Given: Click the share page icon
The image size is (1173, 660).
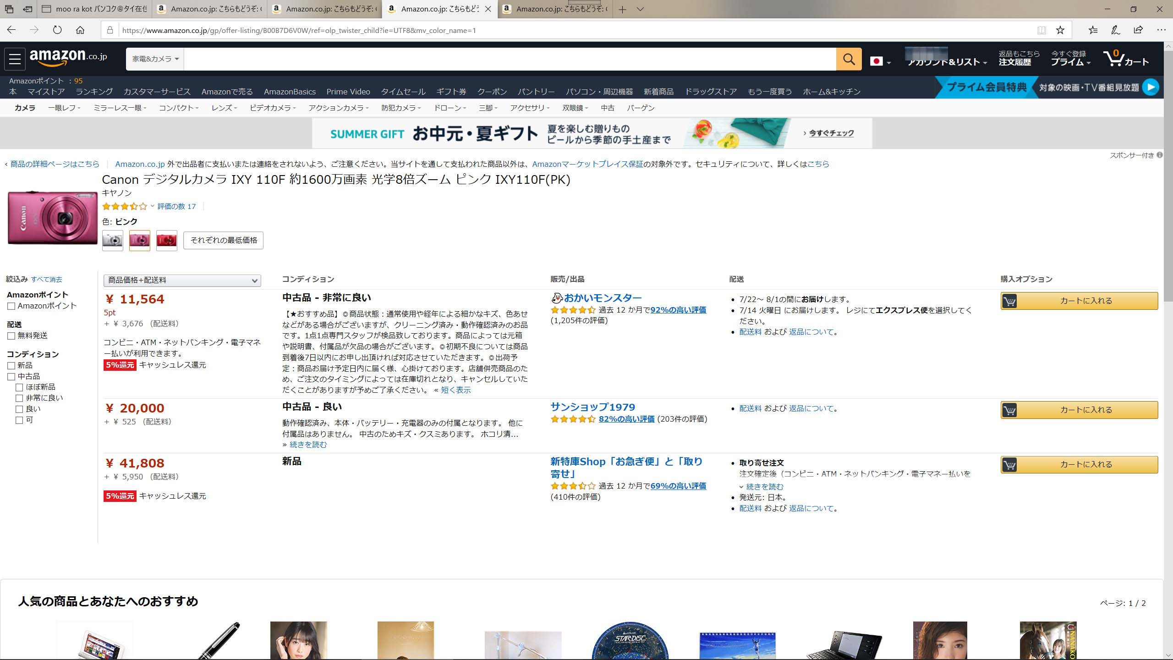Looking at the screenshot, I should (1138, 30).
